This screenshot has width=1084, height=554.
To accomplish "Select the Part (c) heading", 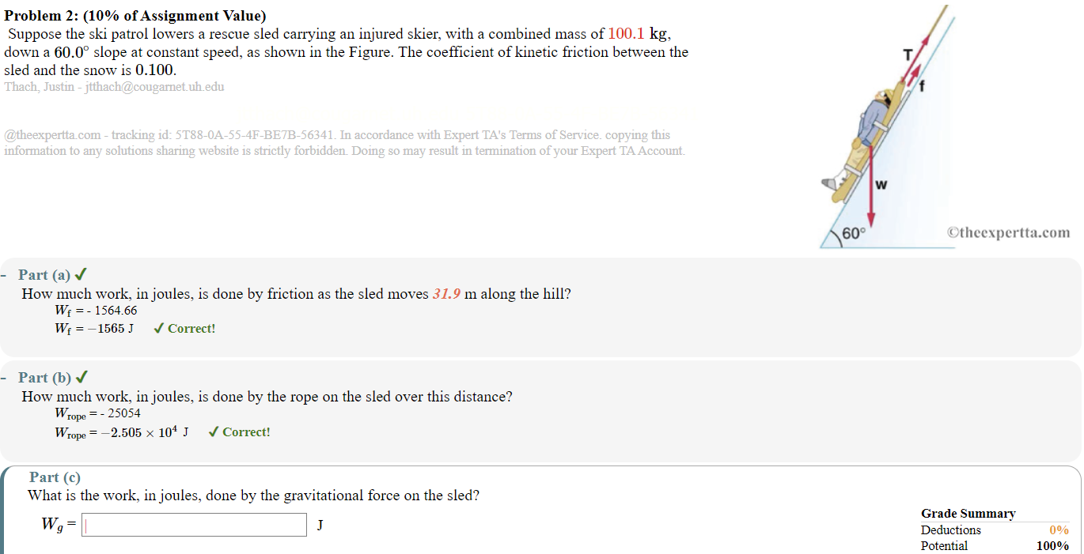I will coord(55,477).
